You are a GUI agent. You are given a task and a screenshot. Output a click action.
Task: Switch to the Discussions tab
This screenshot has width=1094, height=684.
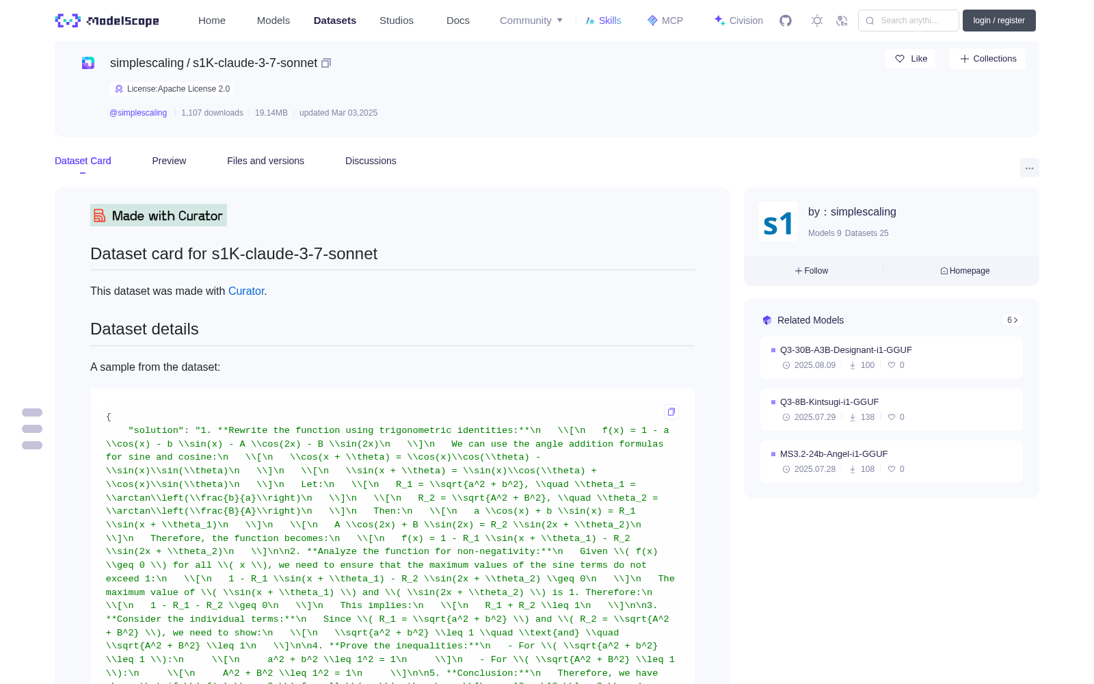371,161
